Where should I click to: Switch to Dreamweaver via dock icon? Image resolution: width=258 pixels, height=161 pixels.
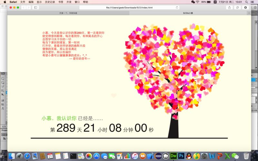coord(174,156)
